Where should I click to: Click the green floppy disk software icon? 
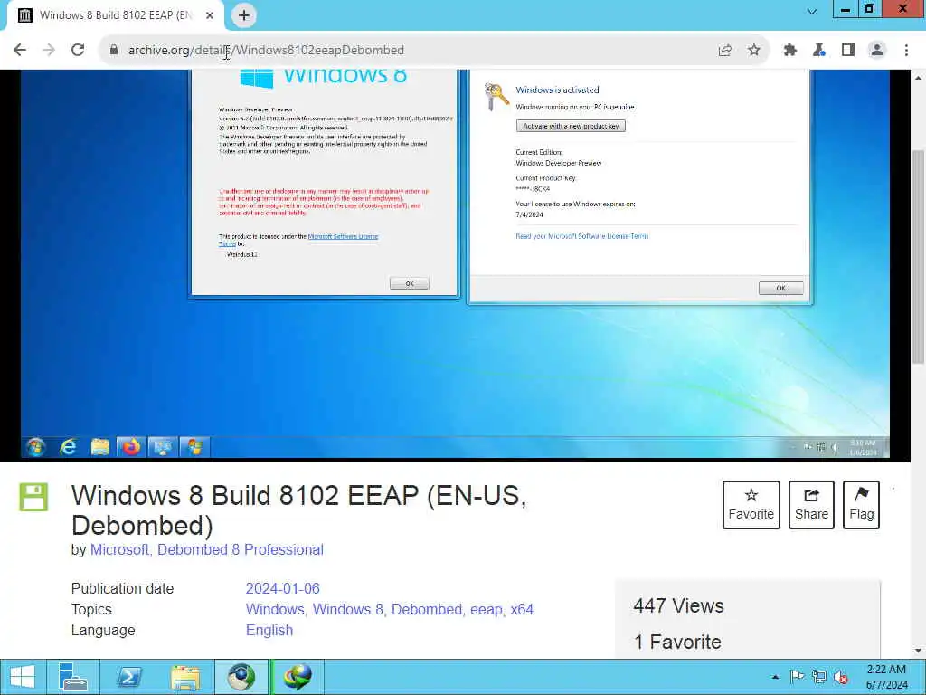tap(33, 497)
